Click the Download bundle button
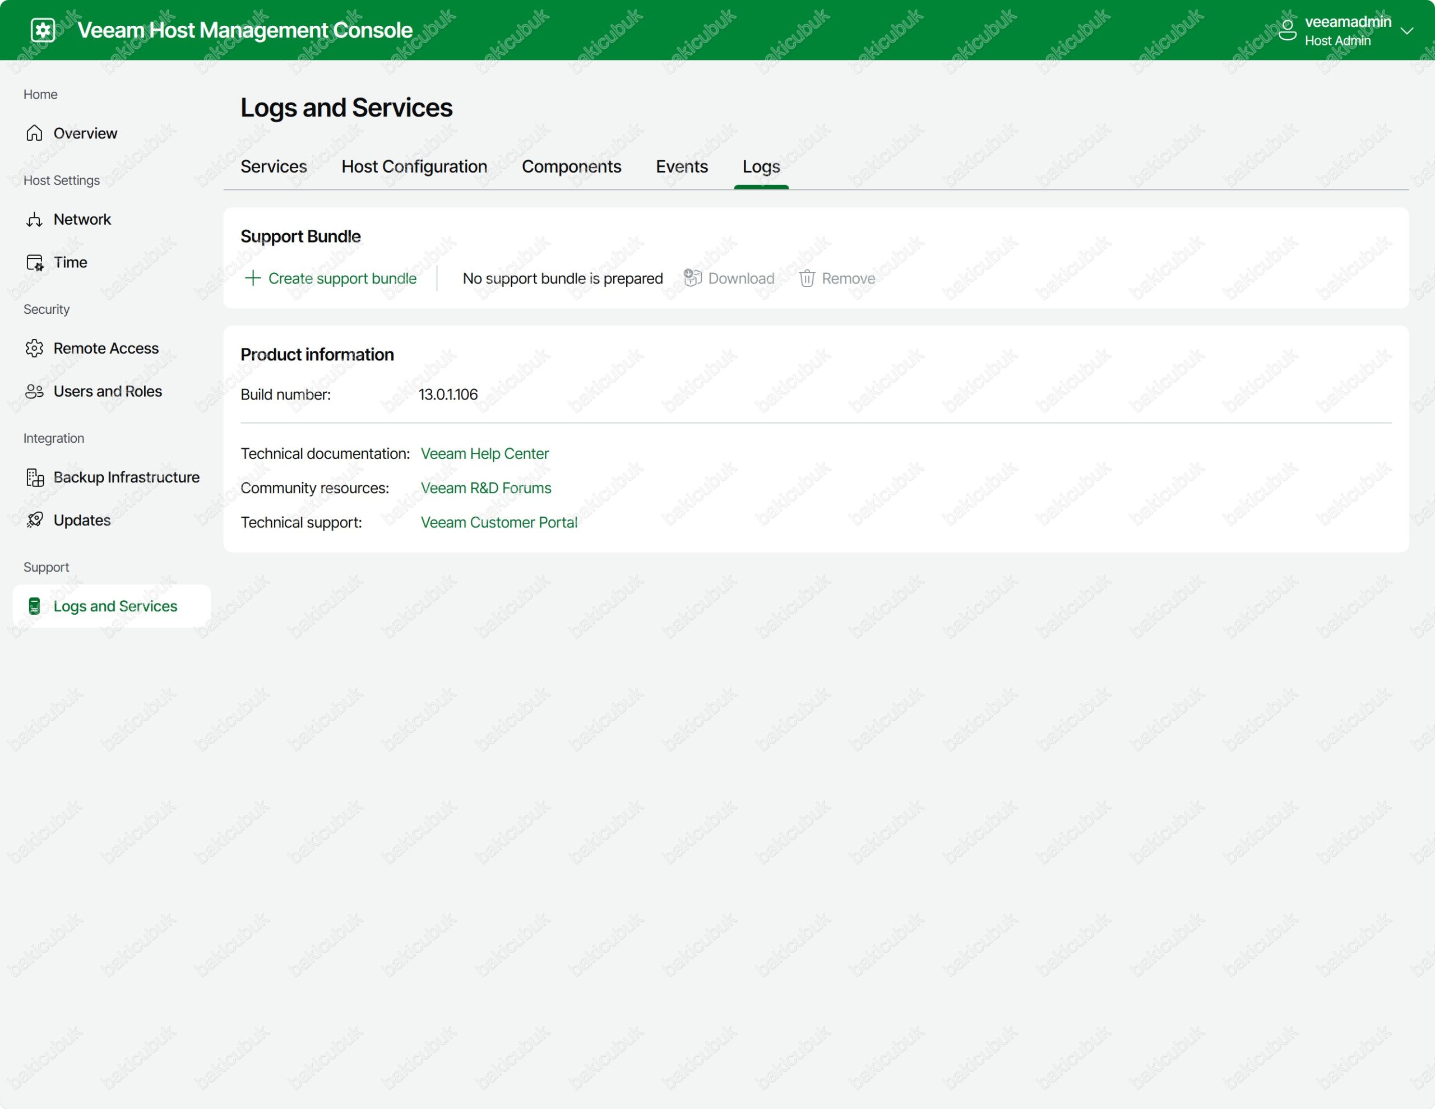This screenshot has height=1109, width=1435. (729, 279)
